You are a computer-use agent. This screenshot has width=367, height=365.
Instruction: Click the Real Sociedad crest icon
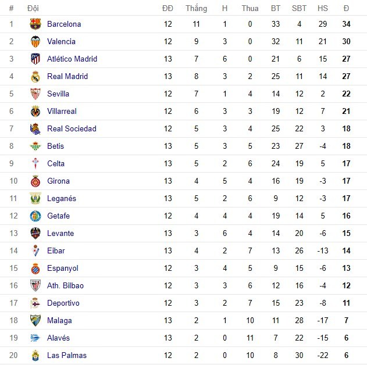pyautogui.click(x=35, y=129)
